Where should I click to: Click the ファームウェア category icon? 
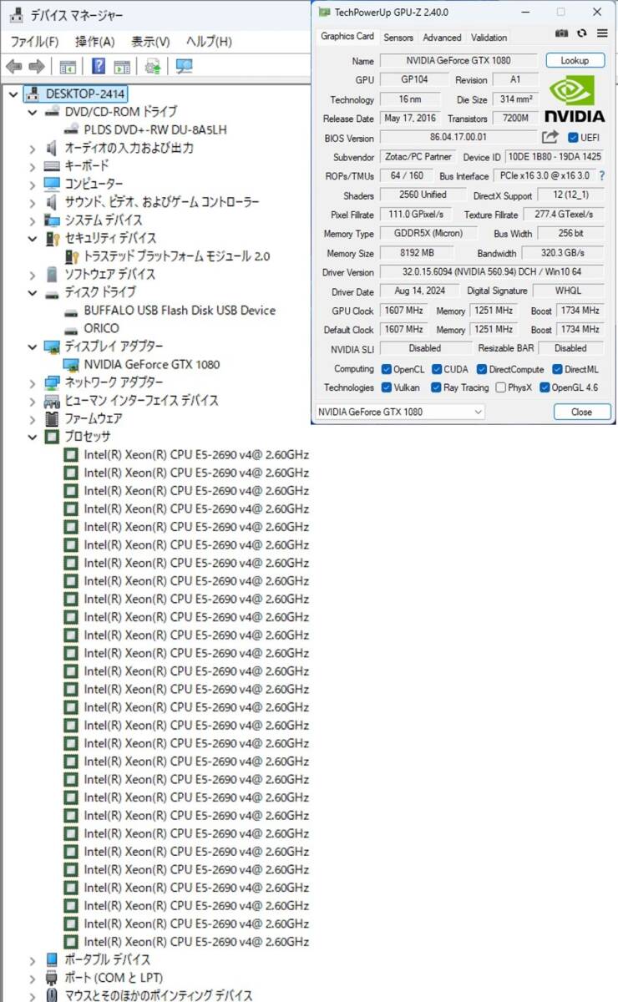52,418
